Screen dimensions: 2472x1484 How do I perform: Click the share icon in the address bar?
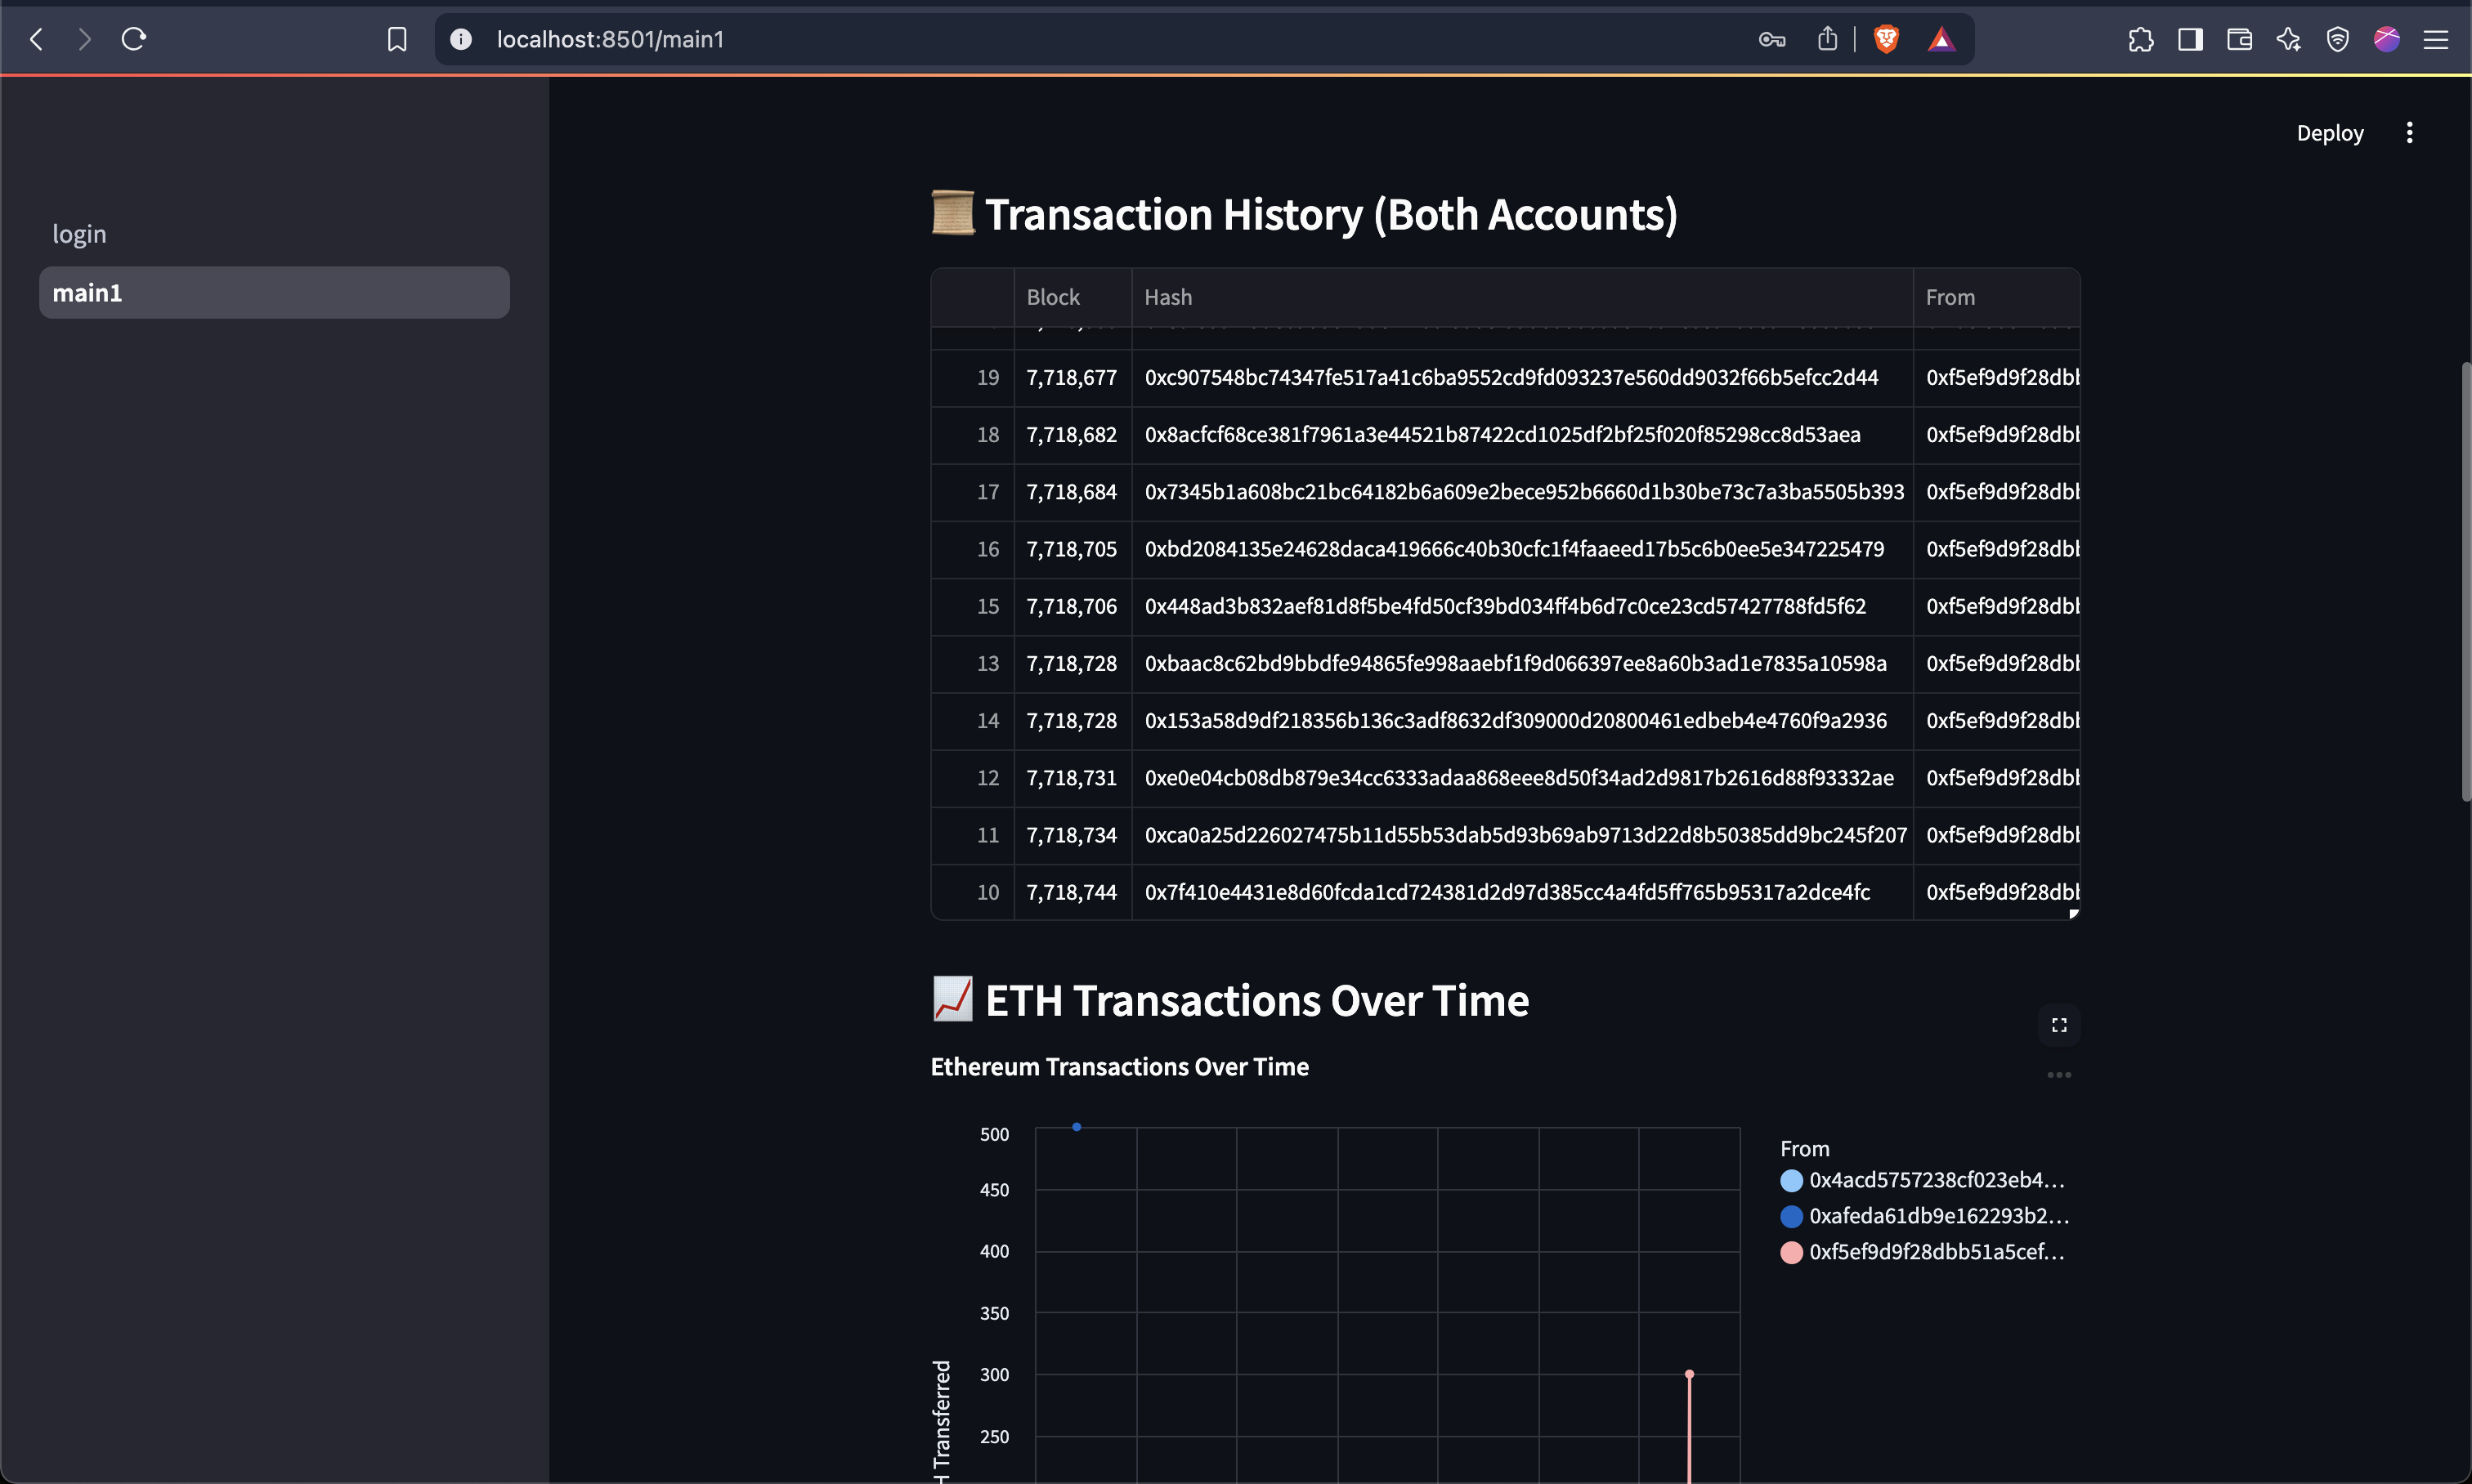point(1827,39)
